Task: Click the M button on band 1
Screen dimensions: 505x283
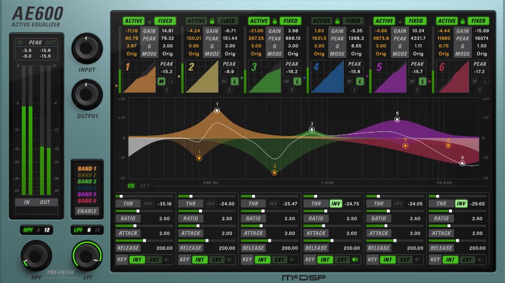Action: (x=162, y=81)
